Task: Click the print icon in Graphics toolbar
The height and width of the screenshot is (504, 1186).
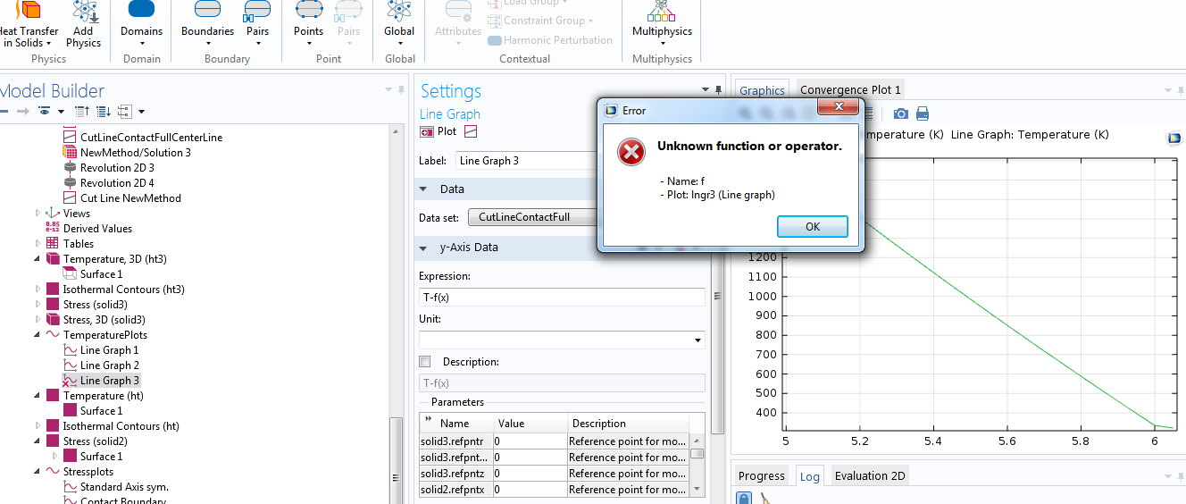Action: click(923, 113)
